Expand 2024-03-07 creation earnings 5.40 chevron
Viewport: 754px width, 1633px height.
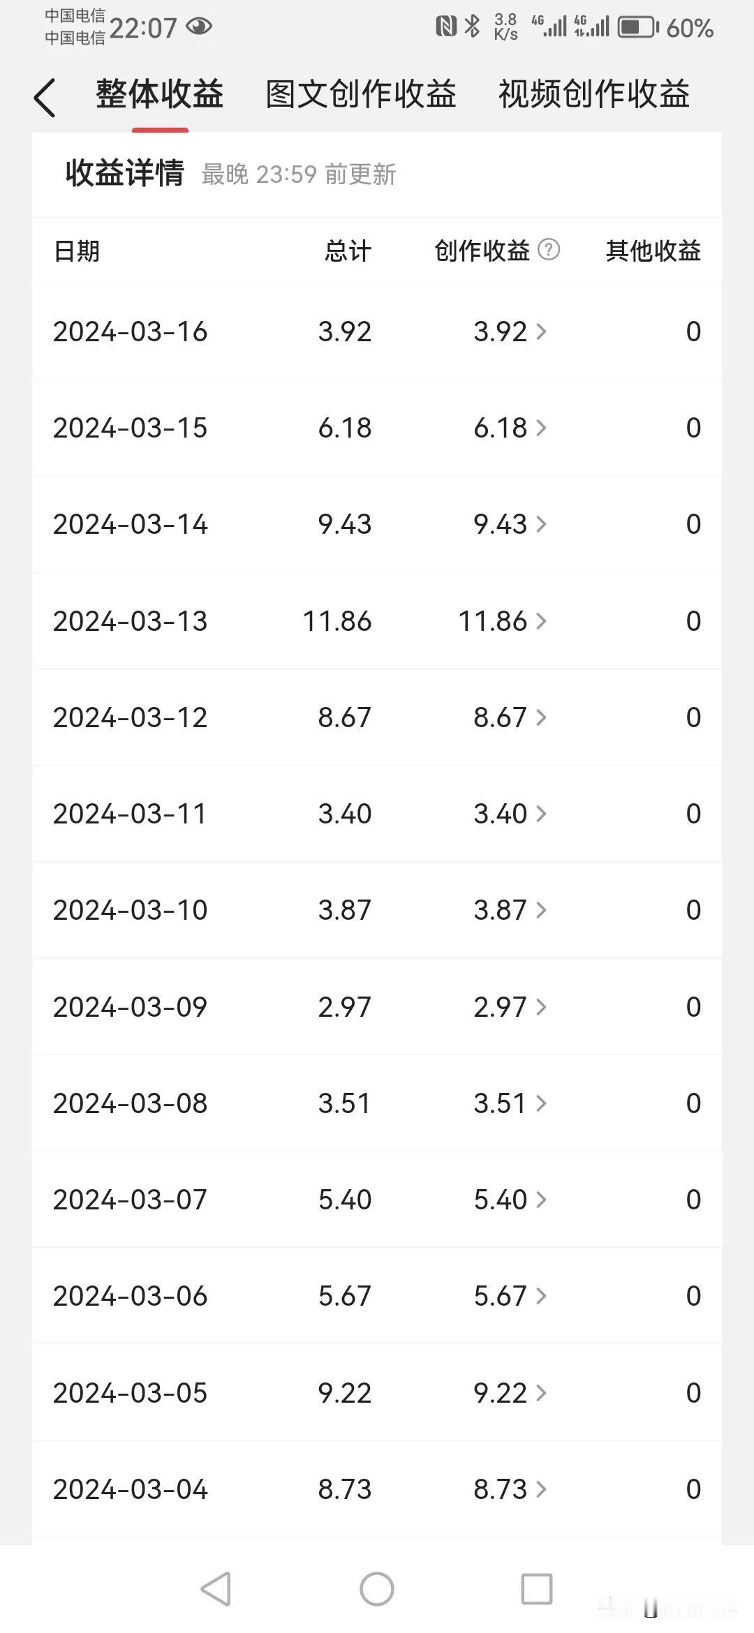click(x=541, y=1200)
